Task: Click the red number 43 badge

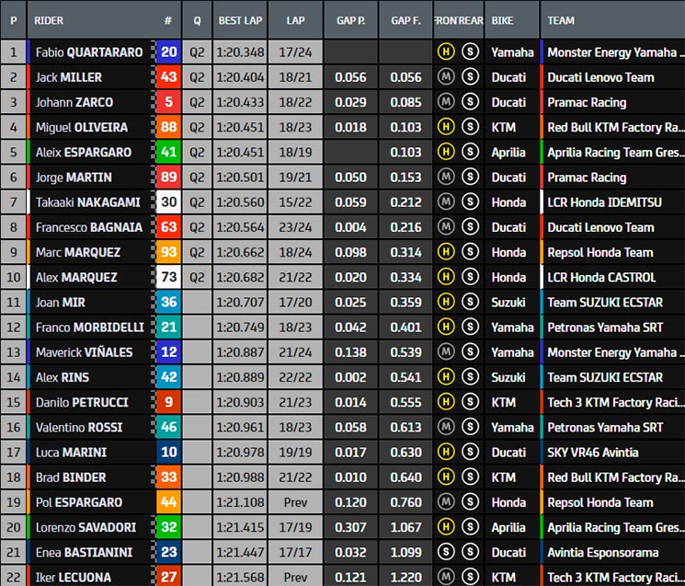Action: pyautogui.click(x=168, y=77)
